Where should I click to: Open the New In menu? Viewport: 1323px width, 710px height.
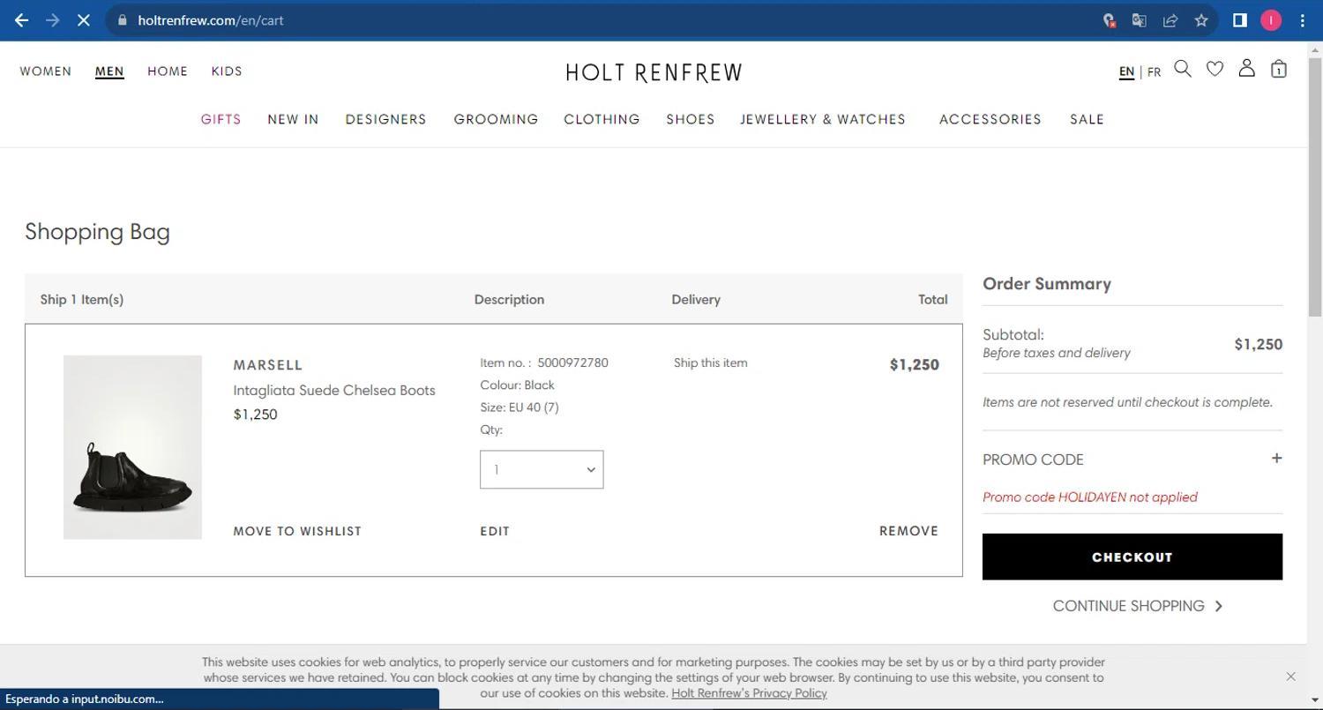(293, 119)
